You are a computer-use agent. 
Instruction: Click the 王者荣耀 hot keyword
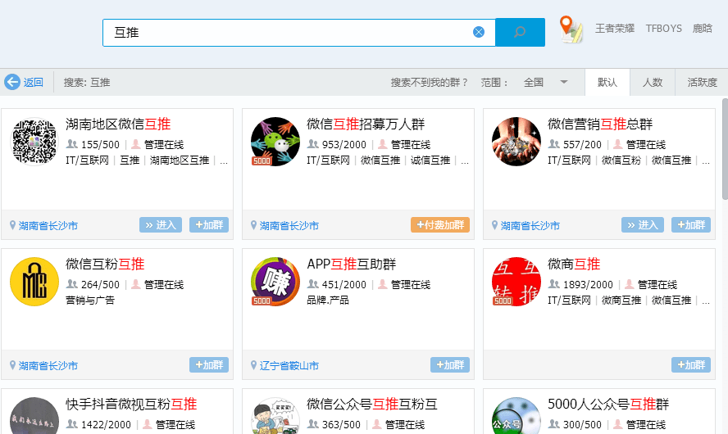[615, 29]
